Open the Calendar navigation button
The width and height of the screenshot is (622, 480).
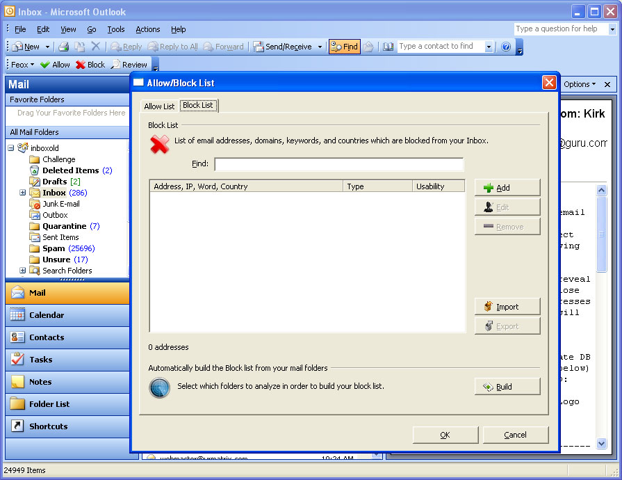pos(67,315)
